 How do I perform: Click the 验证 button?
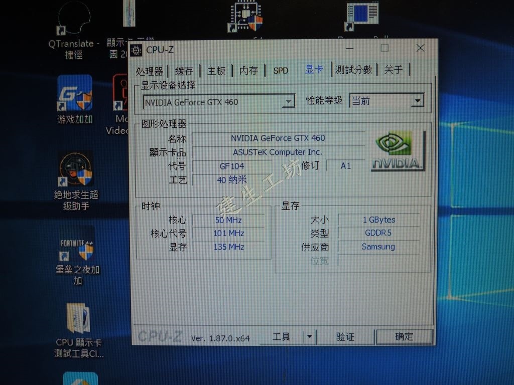click(x=345, y=336)
